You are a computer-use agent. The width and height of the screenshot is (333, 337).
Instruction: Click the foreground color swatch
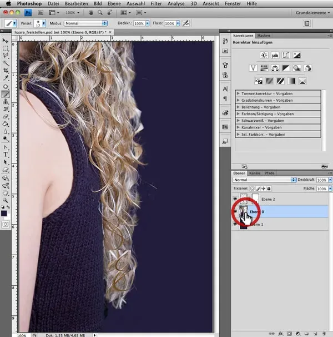4,212
